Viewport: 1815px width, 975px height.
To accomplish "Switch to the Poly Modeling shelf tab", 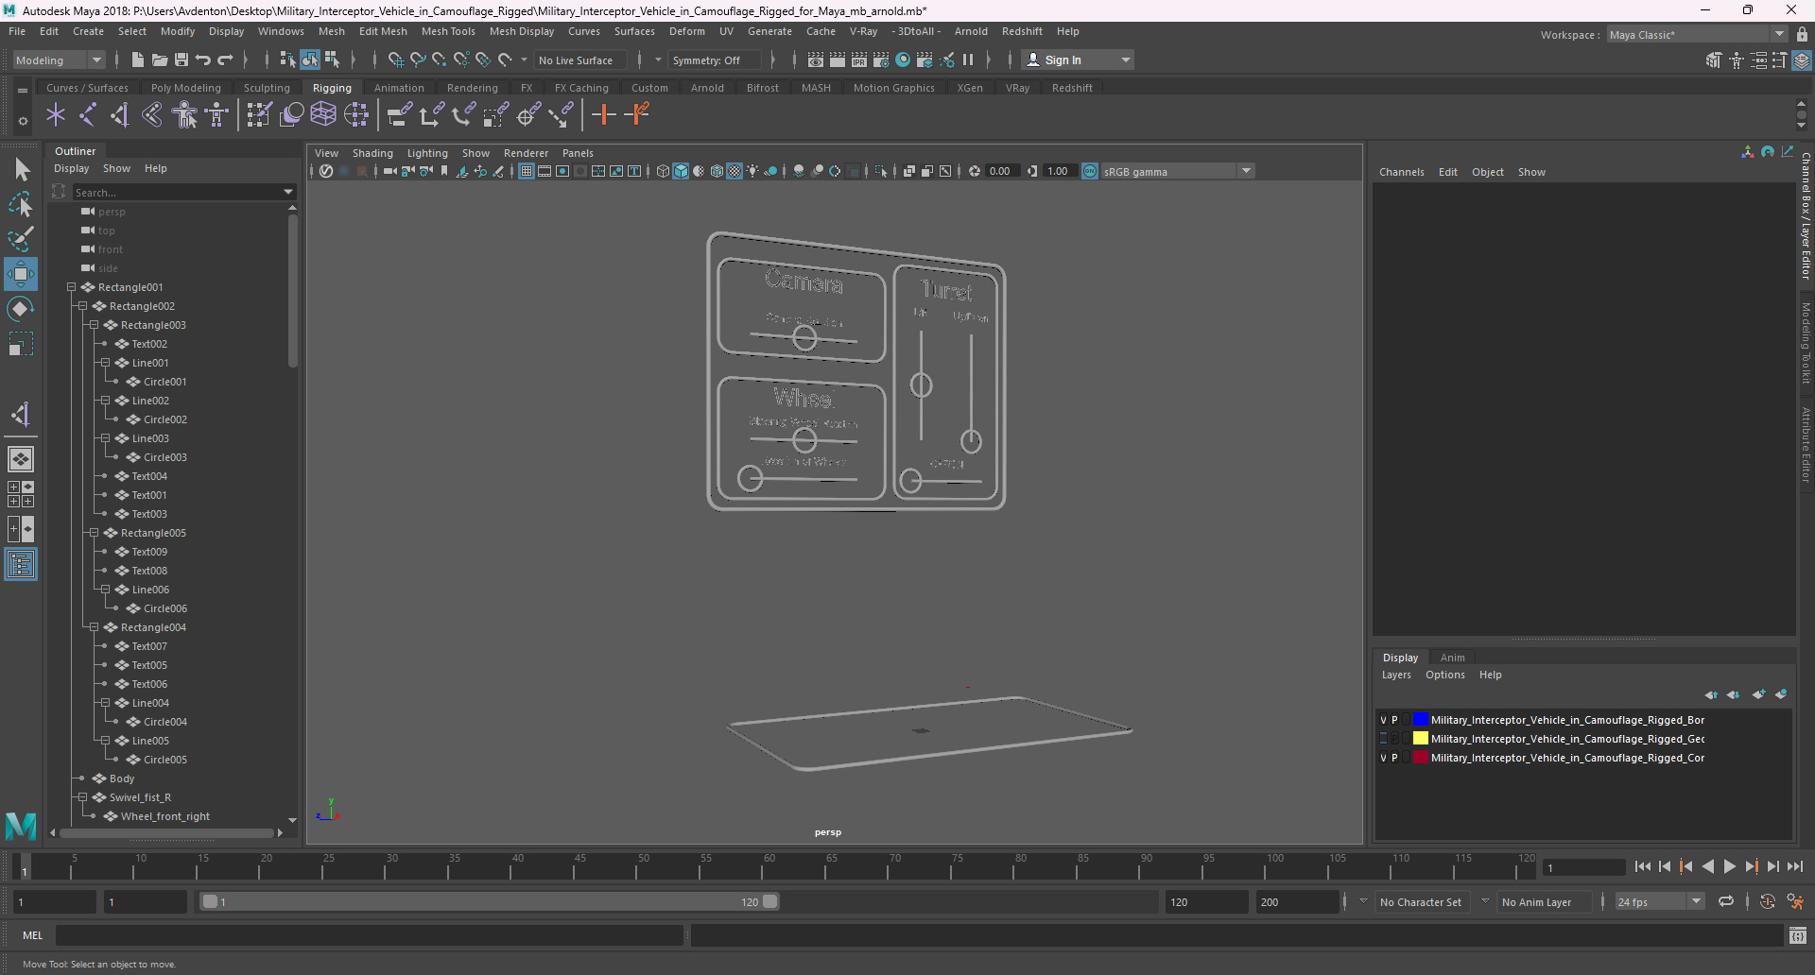I will click(186, 88).
